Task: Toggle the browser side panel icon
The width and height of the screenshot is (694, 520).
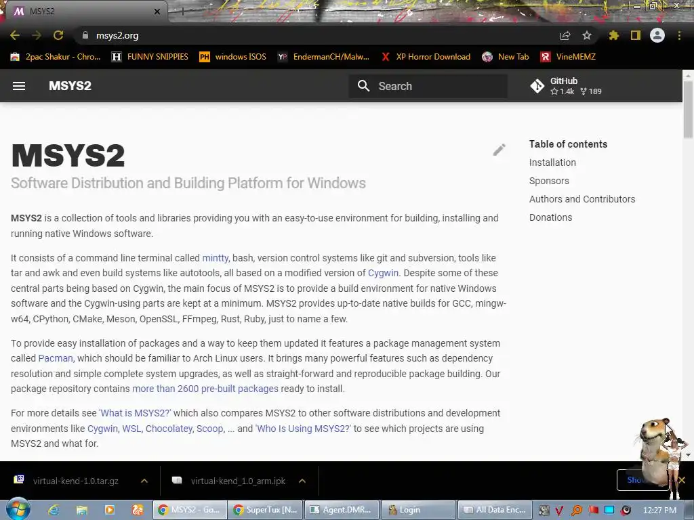Action: point(636,35)
